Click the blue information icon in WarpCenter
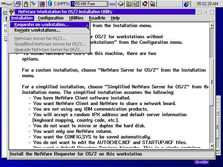 pyautogui.click(x=186, y=4)
